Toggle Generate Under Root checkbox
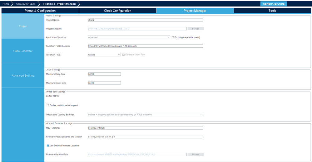Image resolution: width=312 pixels, height=162 pixels. click(123, 55)
